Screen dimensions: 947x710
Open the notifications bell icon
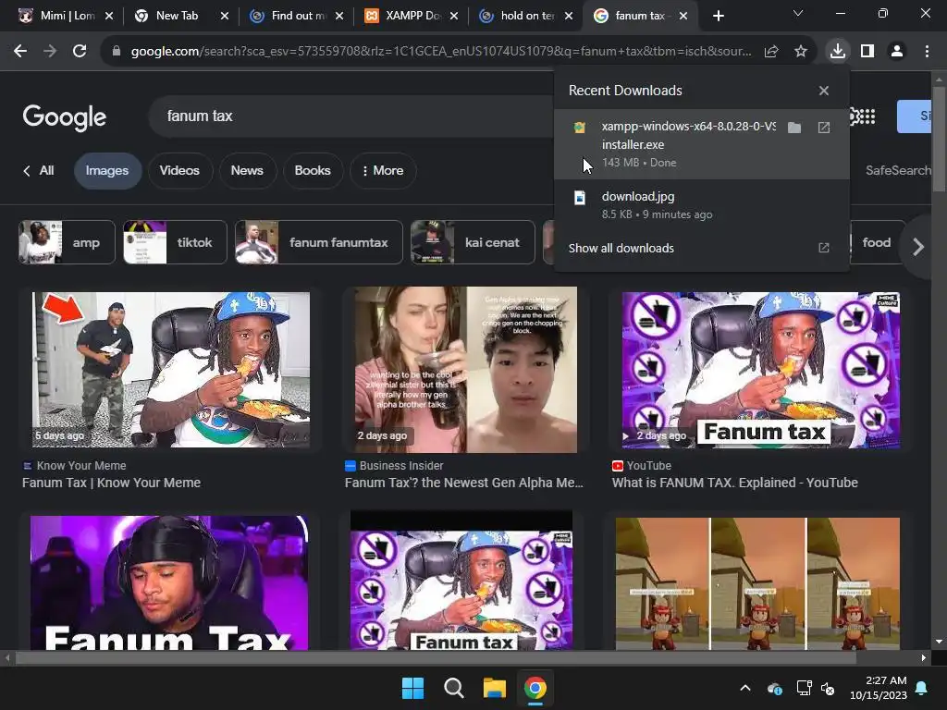point(922,688)
